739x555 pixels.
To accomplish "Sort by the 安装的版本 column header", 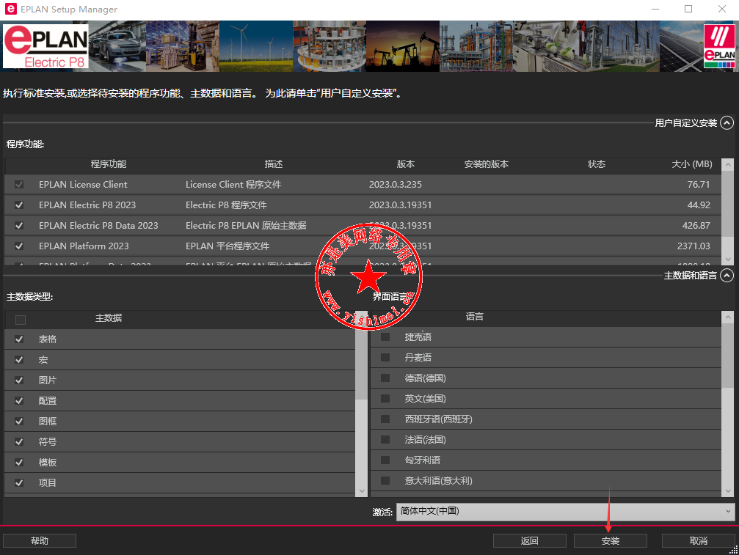I will [x=486, y=164].
